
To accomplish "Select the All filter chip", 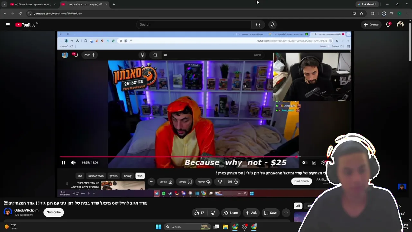I will (x=298, y=206).
